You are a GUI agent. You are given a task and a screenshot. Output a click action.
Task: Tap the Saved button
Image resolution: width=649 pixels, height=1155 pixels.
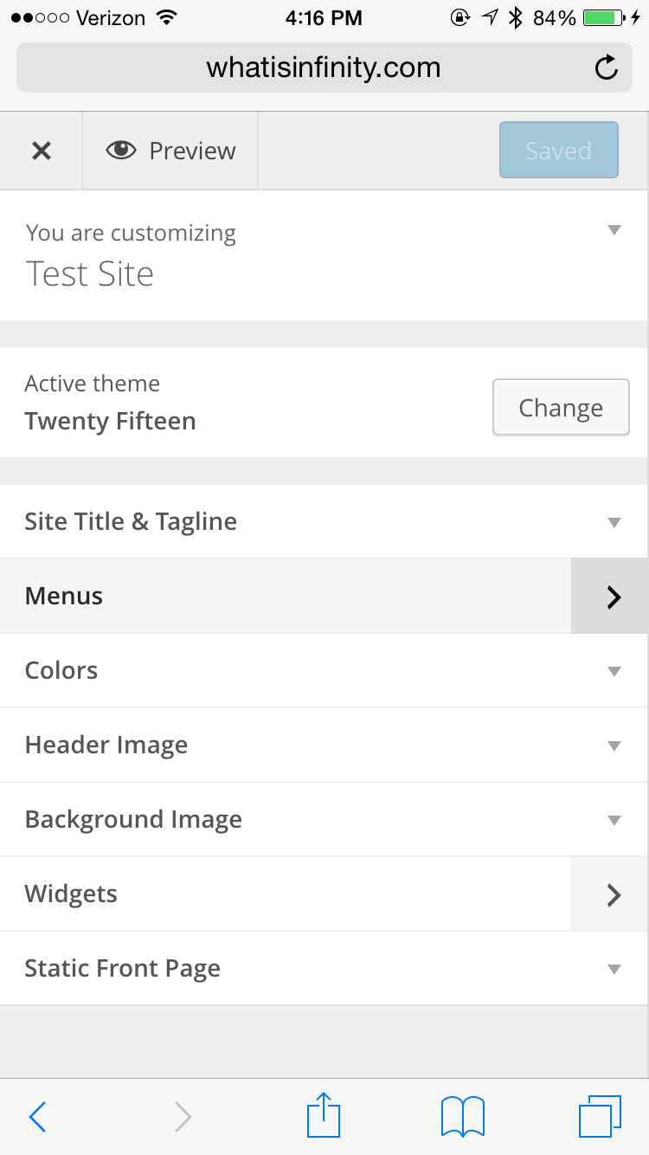[558, 150]
